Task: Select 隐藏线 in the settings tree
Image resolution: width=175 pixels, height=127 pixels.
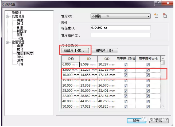Action: (x=16, y=13)
